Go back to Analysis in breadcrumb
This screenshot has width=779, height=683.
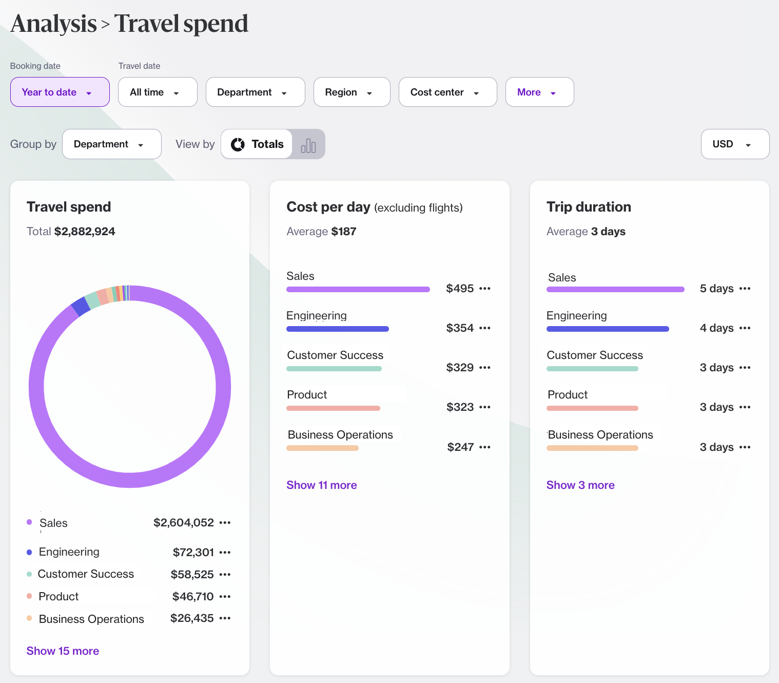54,24
